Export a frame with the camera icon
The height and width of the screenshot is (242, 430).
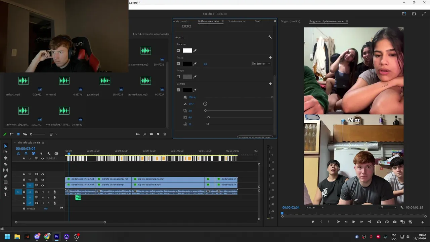coord(395,222)
